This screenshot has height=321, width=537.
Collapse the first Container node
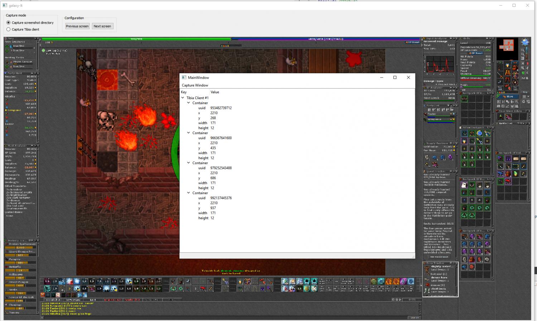(189, 103)
